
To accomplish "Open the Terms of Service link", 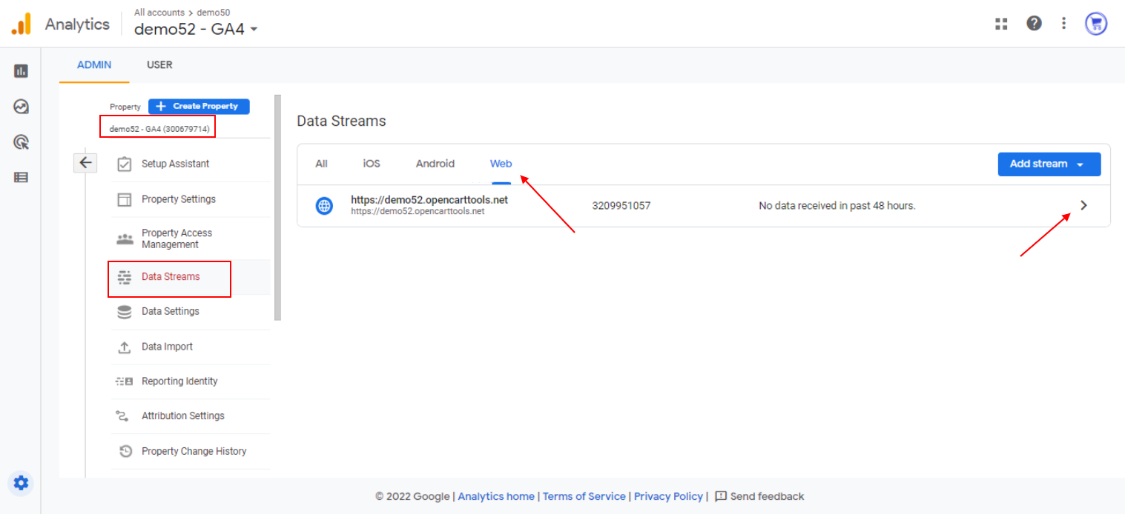I will tap(584, 496).
